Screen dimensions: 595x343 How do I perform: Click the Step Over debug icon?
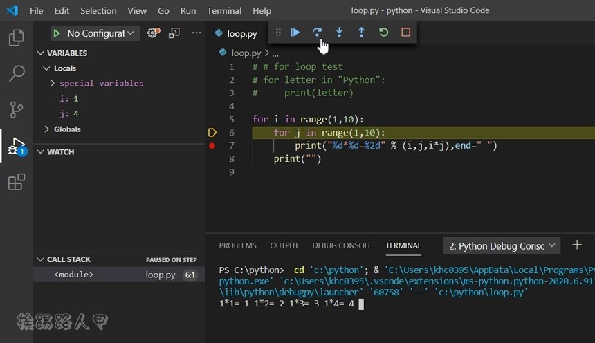317,33
